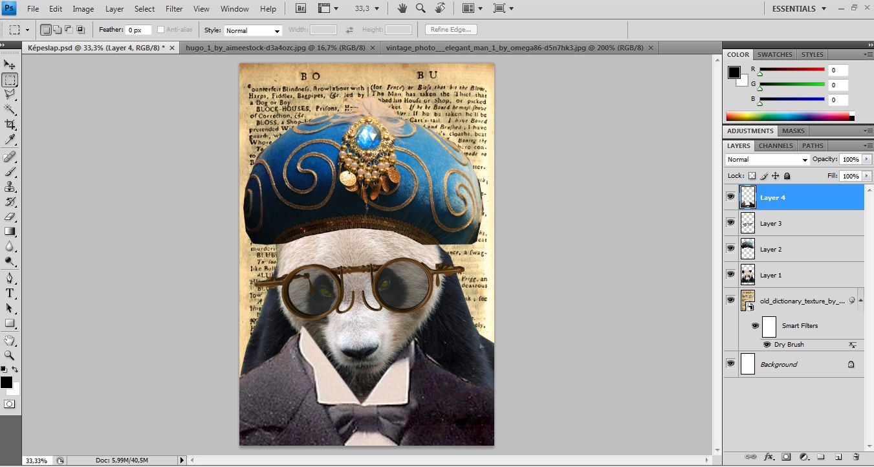Click the Feather input field
This screenshot has width=874, height=467.
tap(138, 30)
